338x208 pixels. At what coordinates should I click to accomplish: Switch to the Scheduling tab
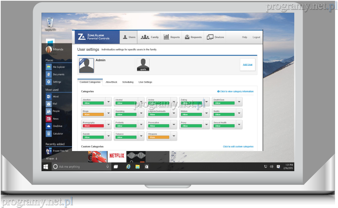pyautogui.click(x=128, y=82)
